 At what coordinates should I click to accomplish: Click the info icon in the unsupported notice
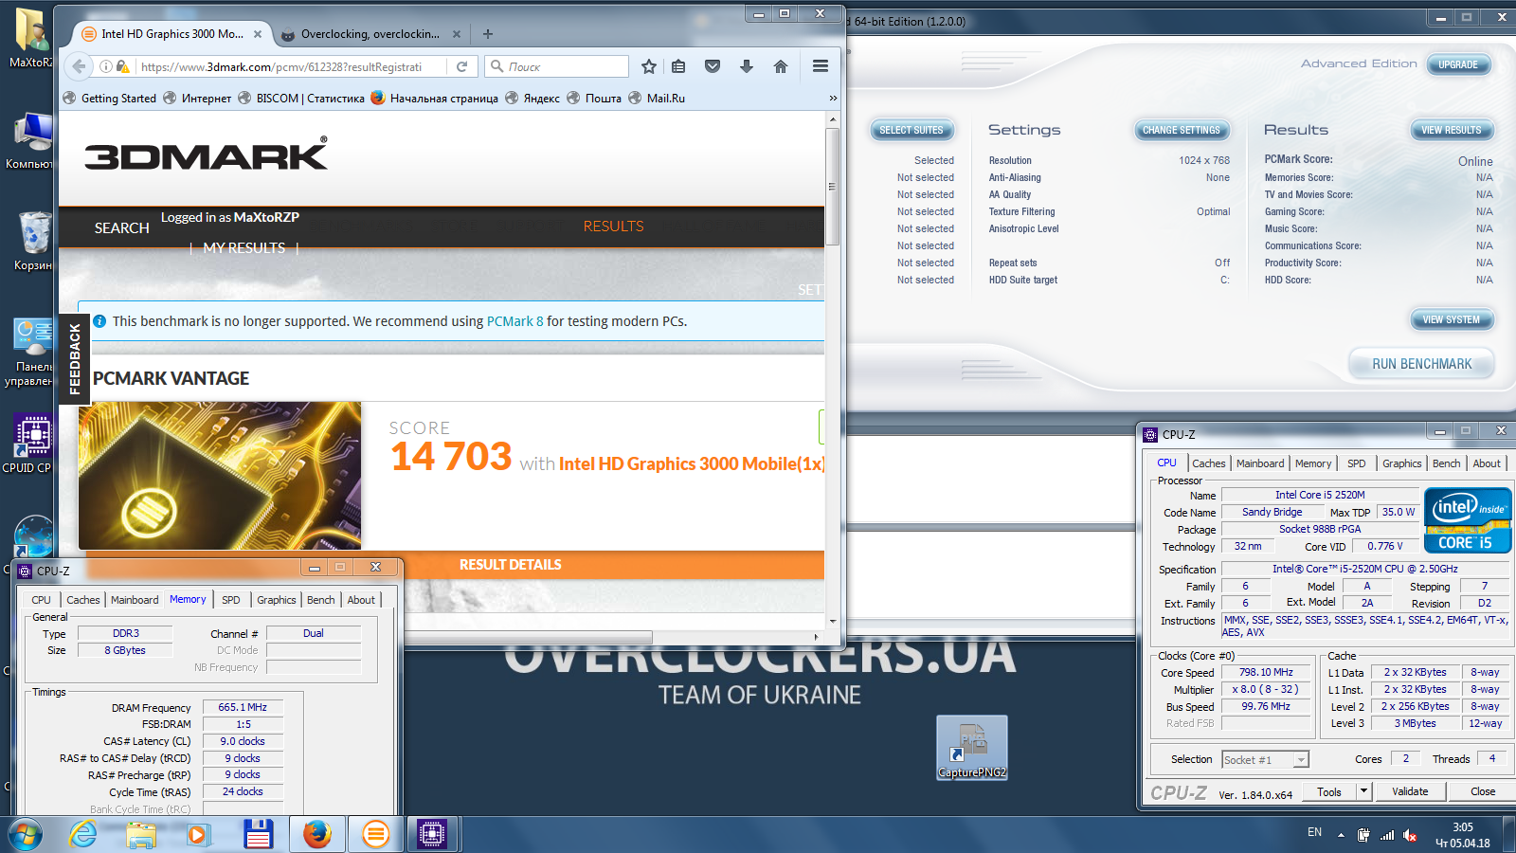click(99, 321)
